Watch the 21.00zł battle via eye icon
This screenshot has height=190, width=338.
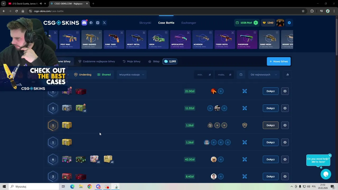click(x=285, y=91)
